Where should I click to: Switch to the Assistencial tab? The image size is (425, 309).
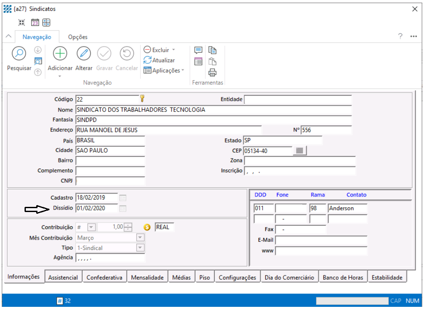[x=63, y=278]
